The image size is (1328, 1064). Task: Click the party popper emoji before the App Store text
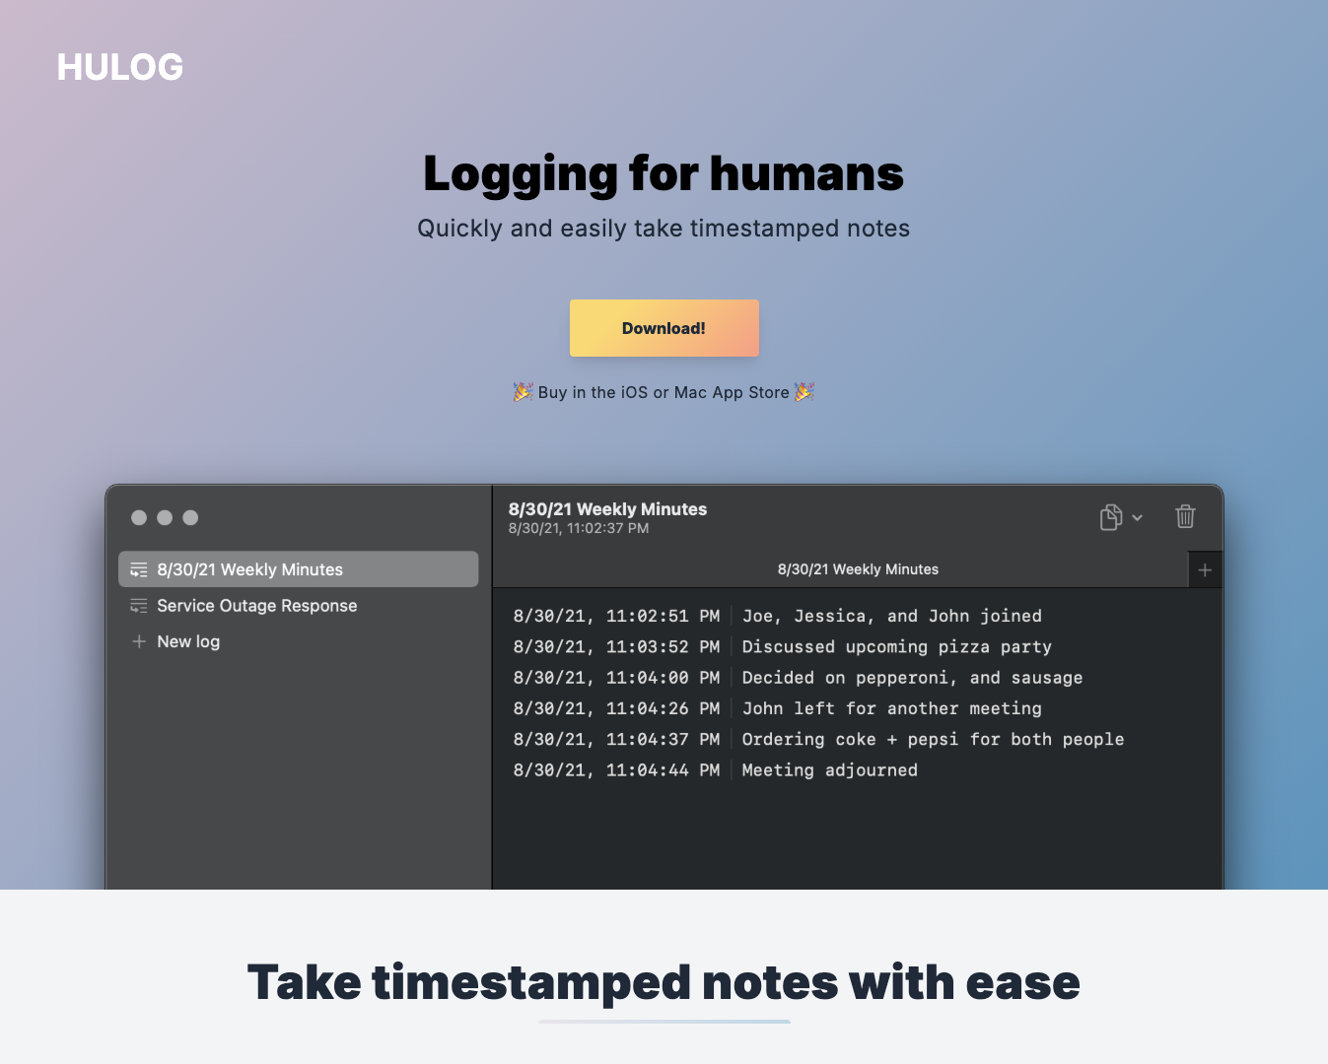(x=523, y=391)
